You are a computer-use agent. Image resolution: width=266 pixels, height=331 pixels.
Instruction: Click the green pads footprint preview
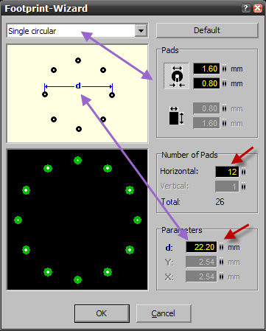click(x=77, y=220)
